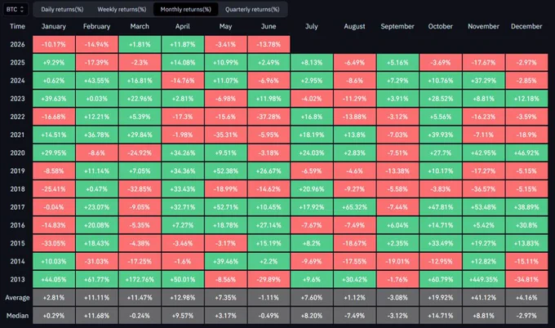Click the Median row label

(x=17, y=316)
